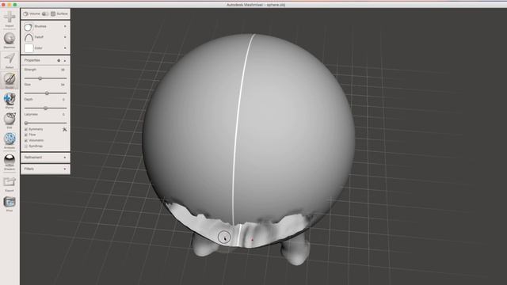The height and width of the screenshot is (285, 507).
Task: Click the Size value field
Action: pyautogui.click(x=63, y=85)
